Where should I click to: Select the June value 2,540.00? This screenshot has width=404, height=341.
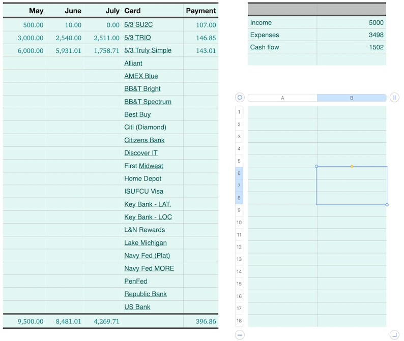click(69, 38)
